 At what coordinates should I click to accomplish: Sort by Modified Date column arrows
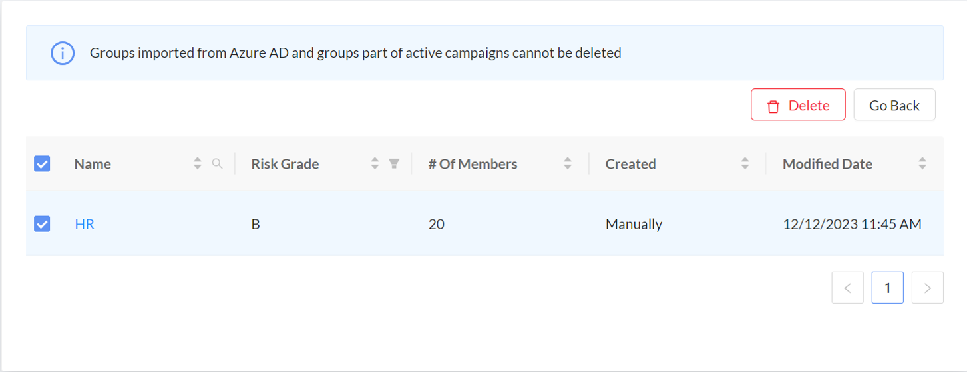click(922, 163)
